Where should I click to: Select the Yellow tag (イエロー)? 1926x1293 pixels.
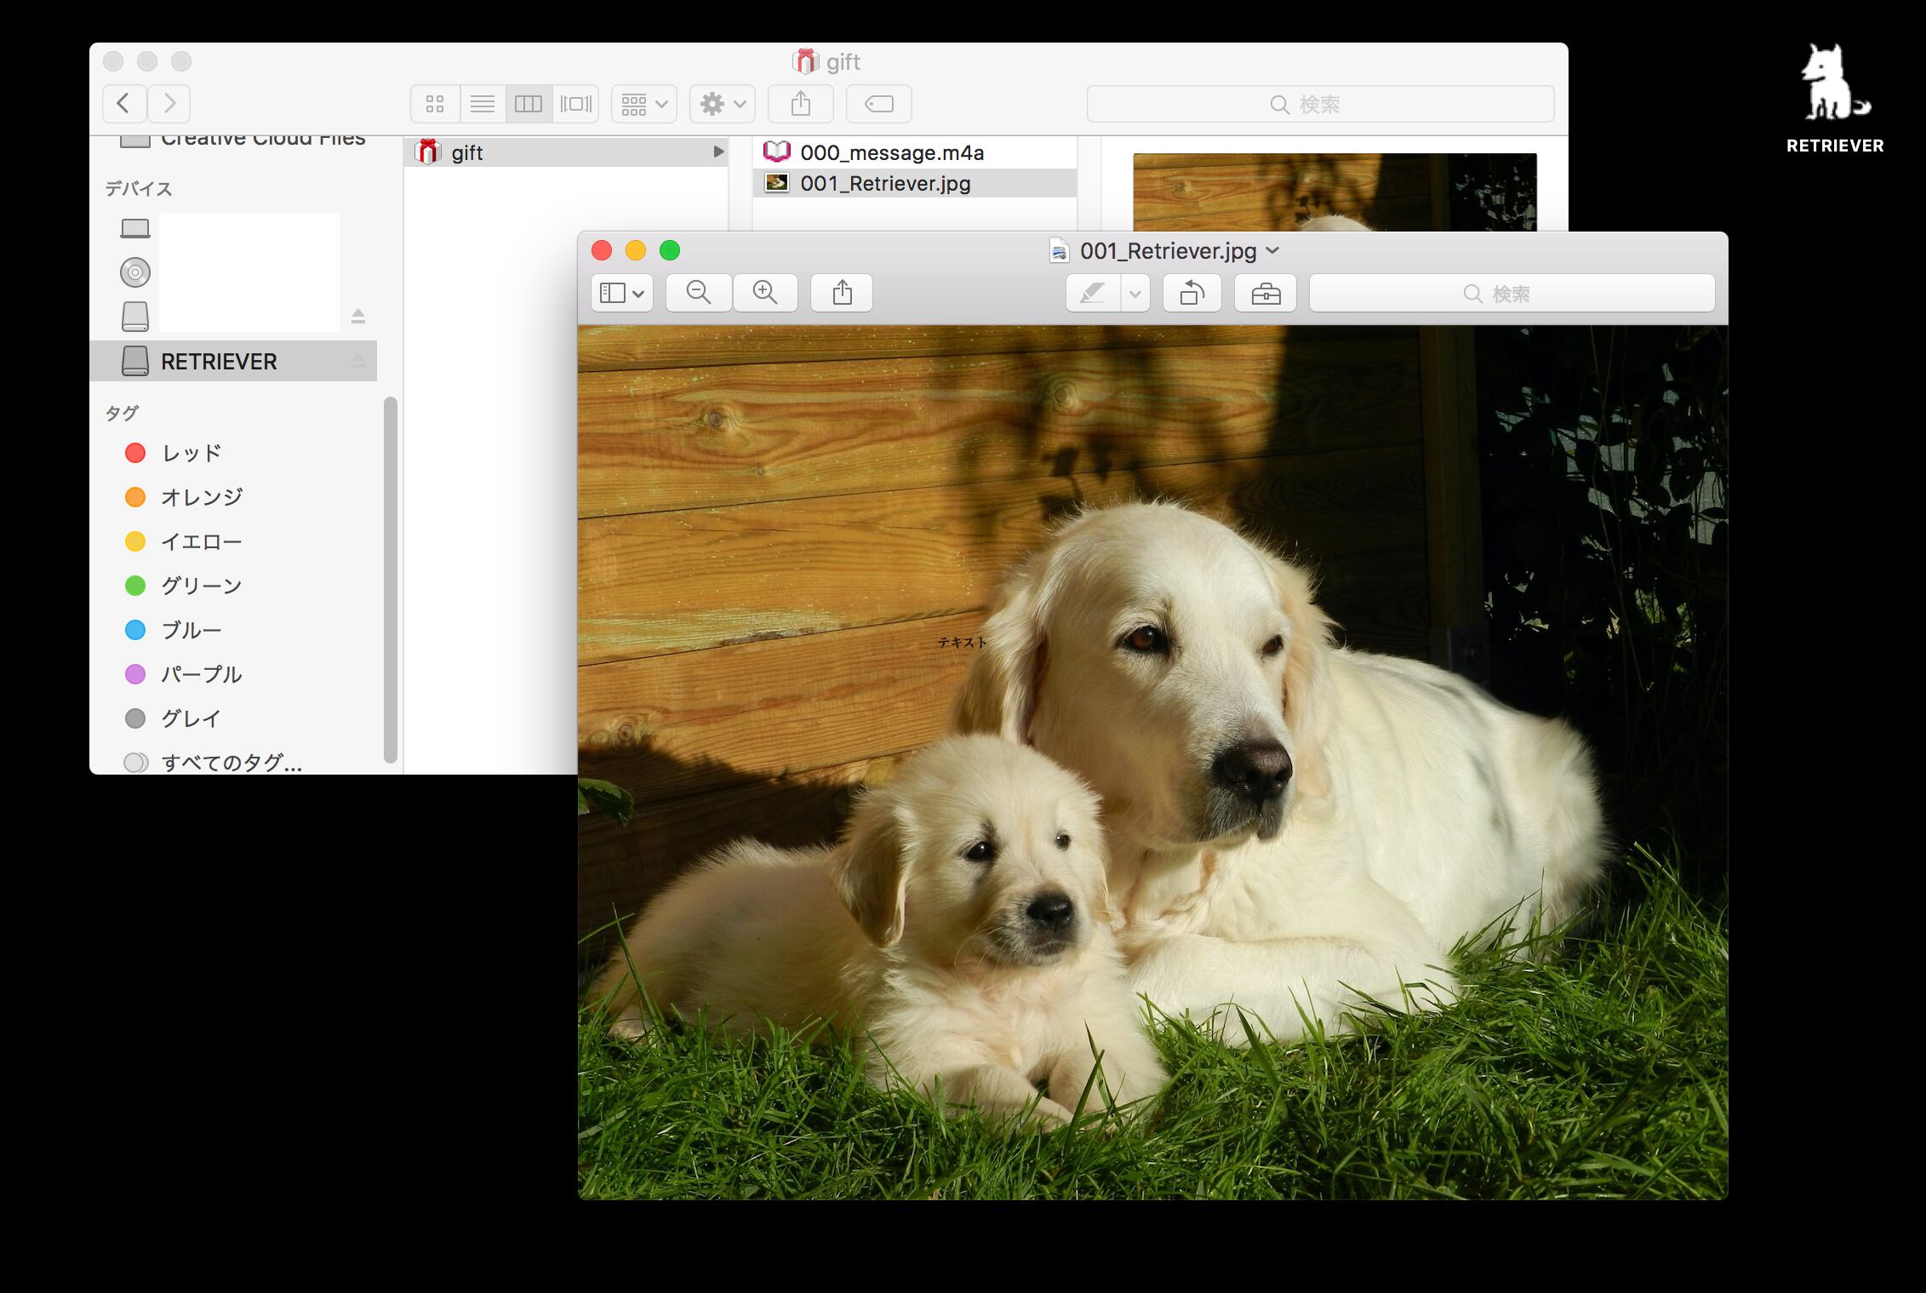click(185, 541)
